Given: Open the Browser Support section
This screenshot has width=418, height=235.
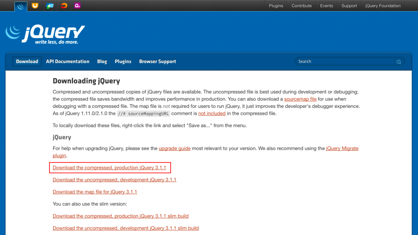Looking at the screenshot, I should (x=158, y=61).
